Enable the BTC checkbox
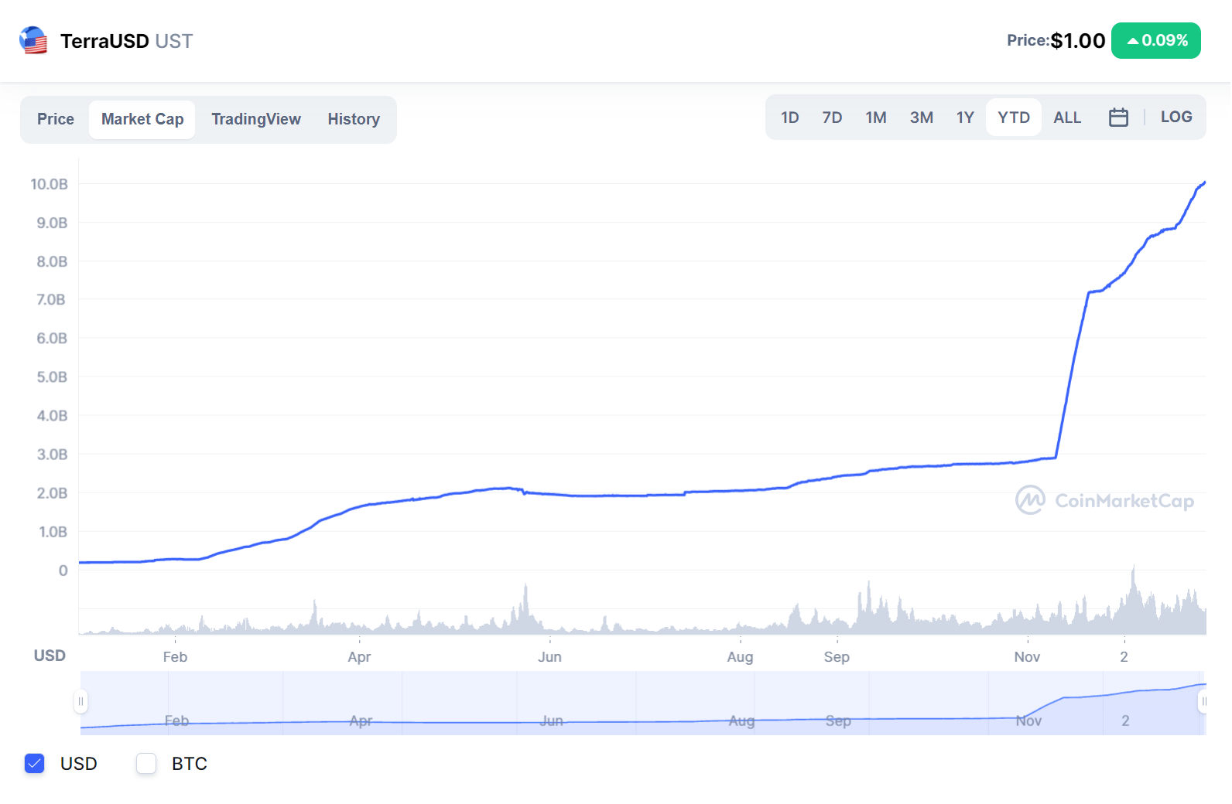The height and width of the screenshot is (804, 1232). coord(146,764)
